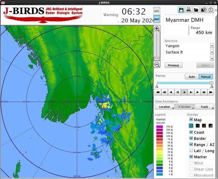Set replay mode to Manual
218x179 pixels.
tap(206, 77)
